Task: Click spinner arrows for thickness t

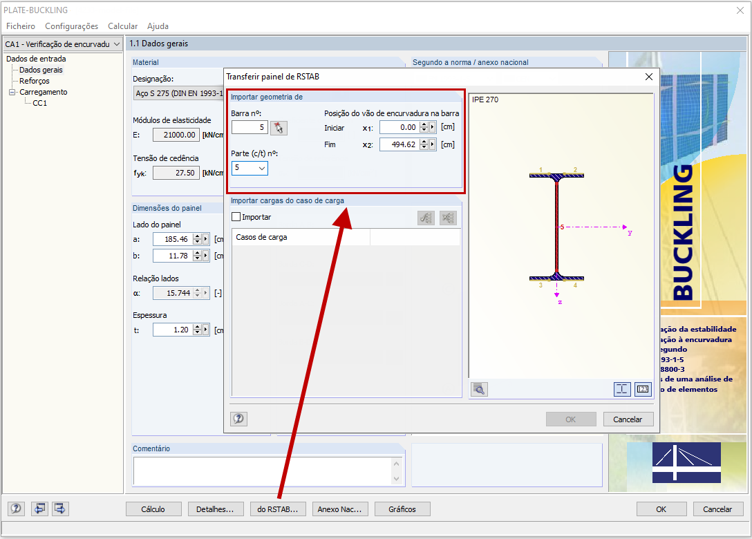Action: click(197, 330)
